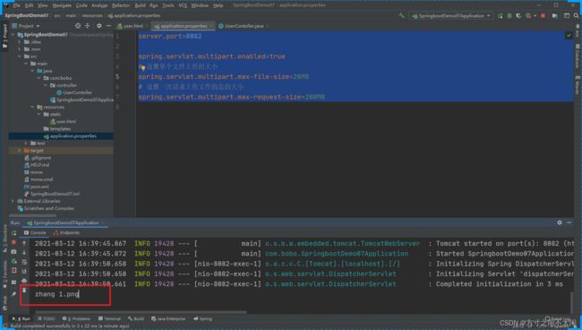Stop process red icon in Run panel sidebar
Image resolution: width=582 pixels, height=330 pixels.
(x=13, y=242)
